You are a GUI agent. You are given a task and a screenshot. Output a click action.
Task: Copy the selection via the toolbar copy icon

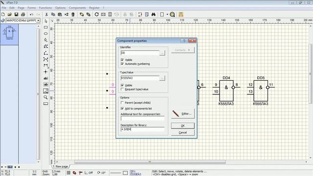pyautogui.click(x=53, y=14)
